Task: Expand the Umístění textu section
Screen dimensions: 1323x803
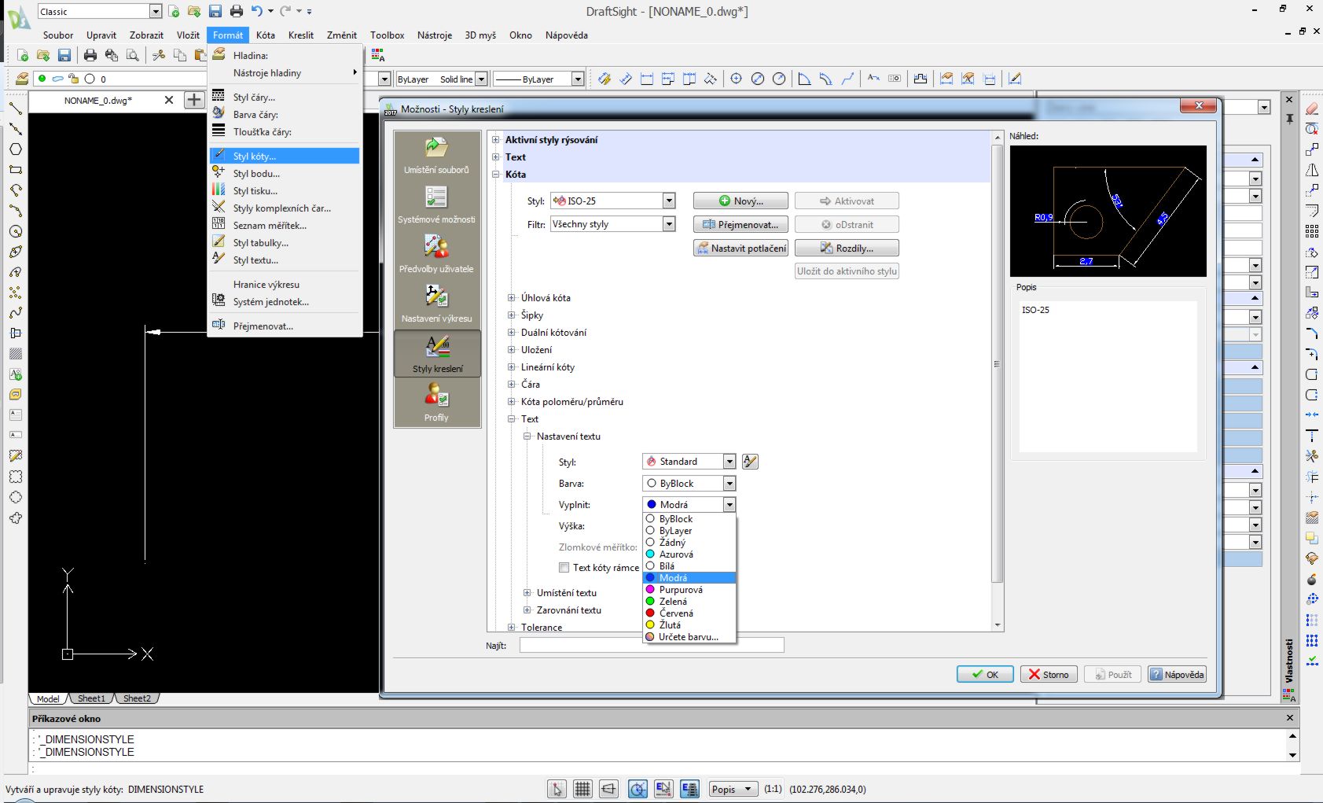Action: point(527,593)
